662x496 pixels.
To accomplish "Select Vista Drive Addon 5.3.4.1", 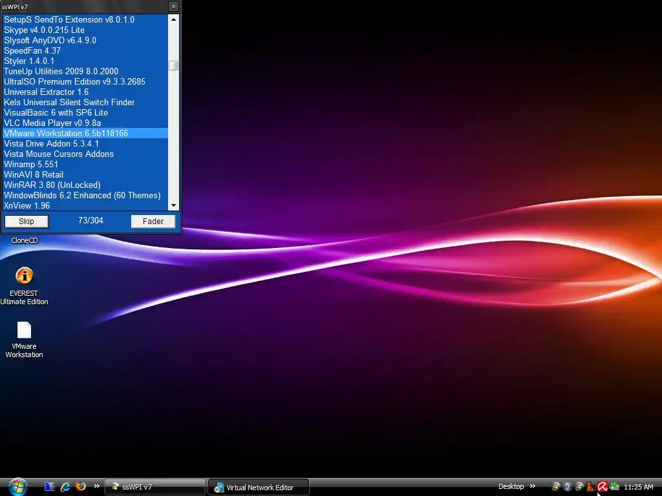I will coord(85,144).
